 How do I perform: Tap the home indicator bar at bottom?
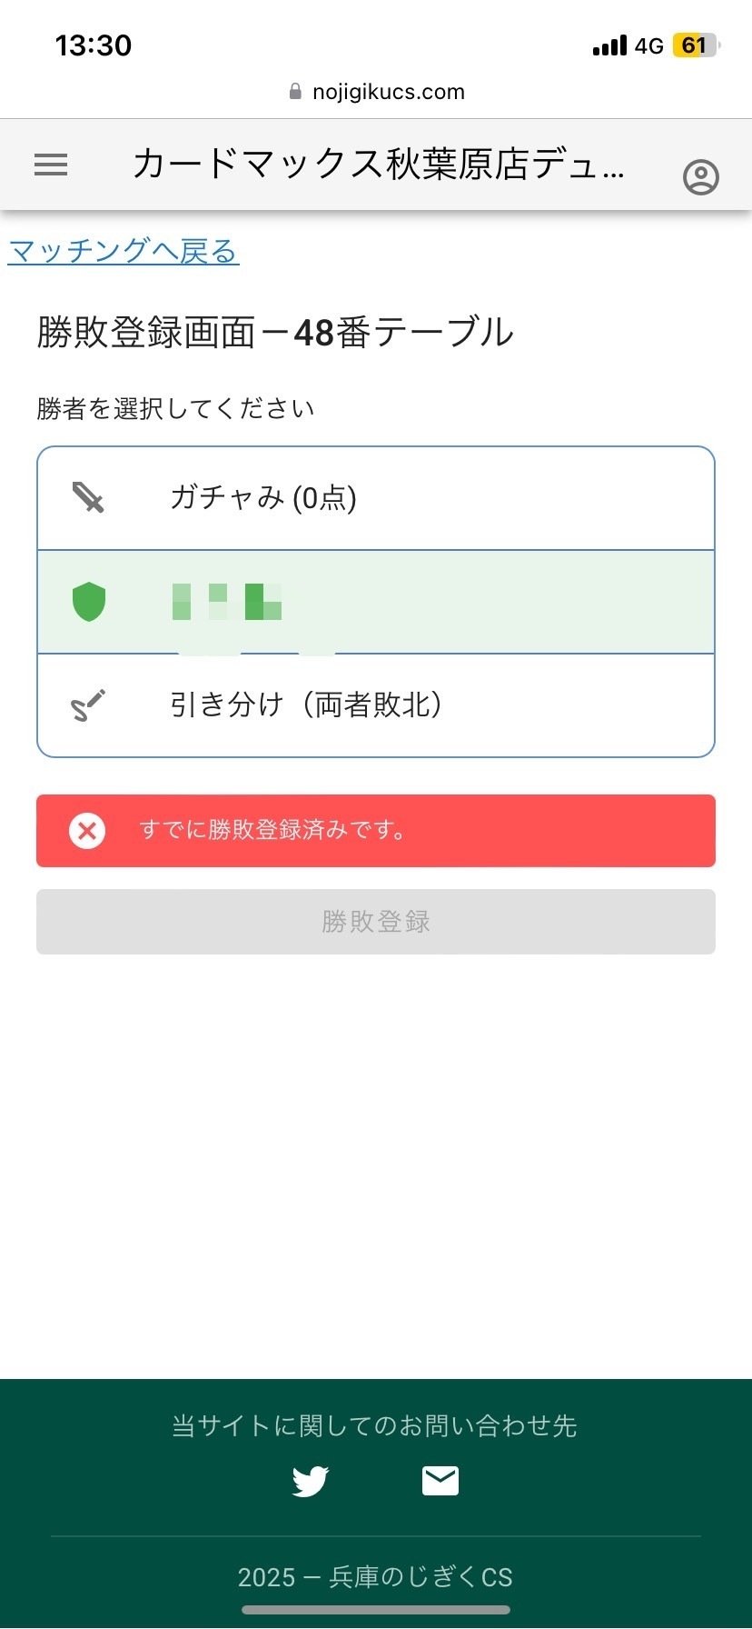[x=376, y=1610]
